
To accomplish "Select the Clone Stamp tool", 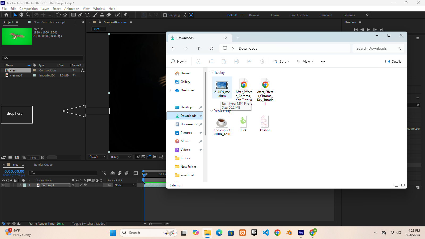I will [x=102, y=15].
